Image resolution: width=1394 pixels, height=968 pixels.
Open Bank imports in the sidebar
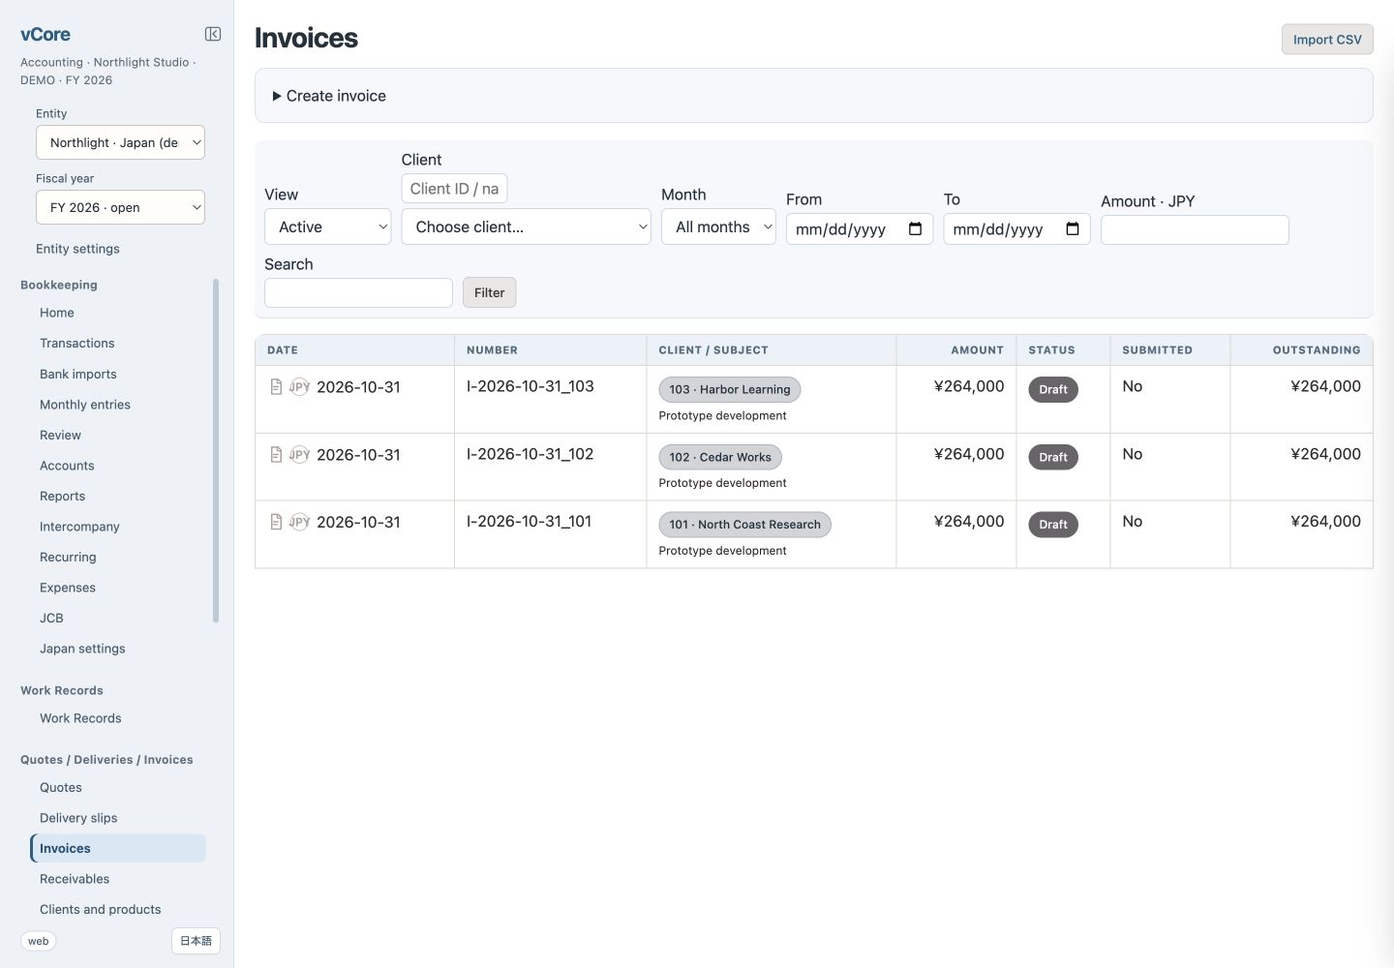(x=77, y=375)
